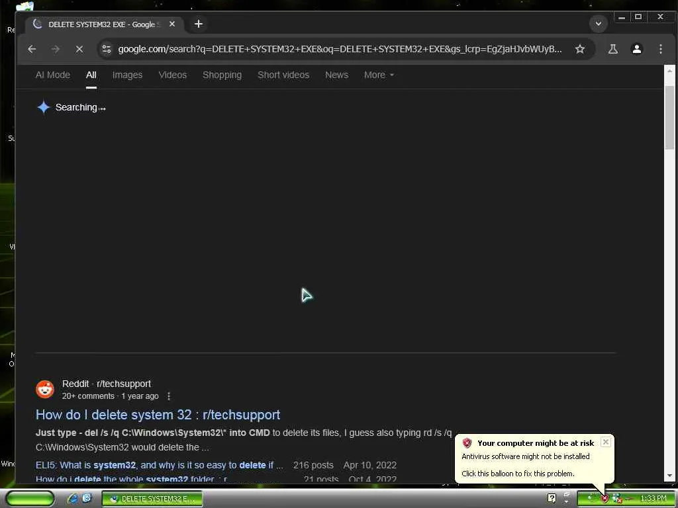Click the Gemini sparkle Searching icon
Screen dimensions: 678x508
44,107
